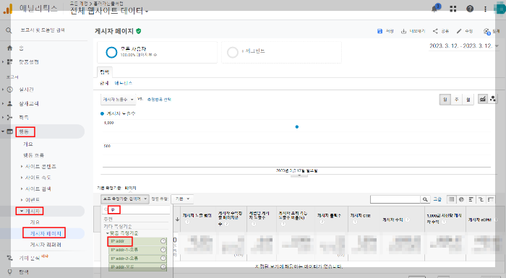Open the acquisition reports section

24,118
